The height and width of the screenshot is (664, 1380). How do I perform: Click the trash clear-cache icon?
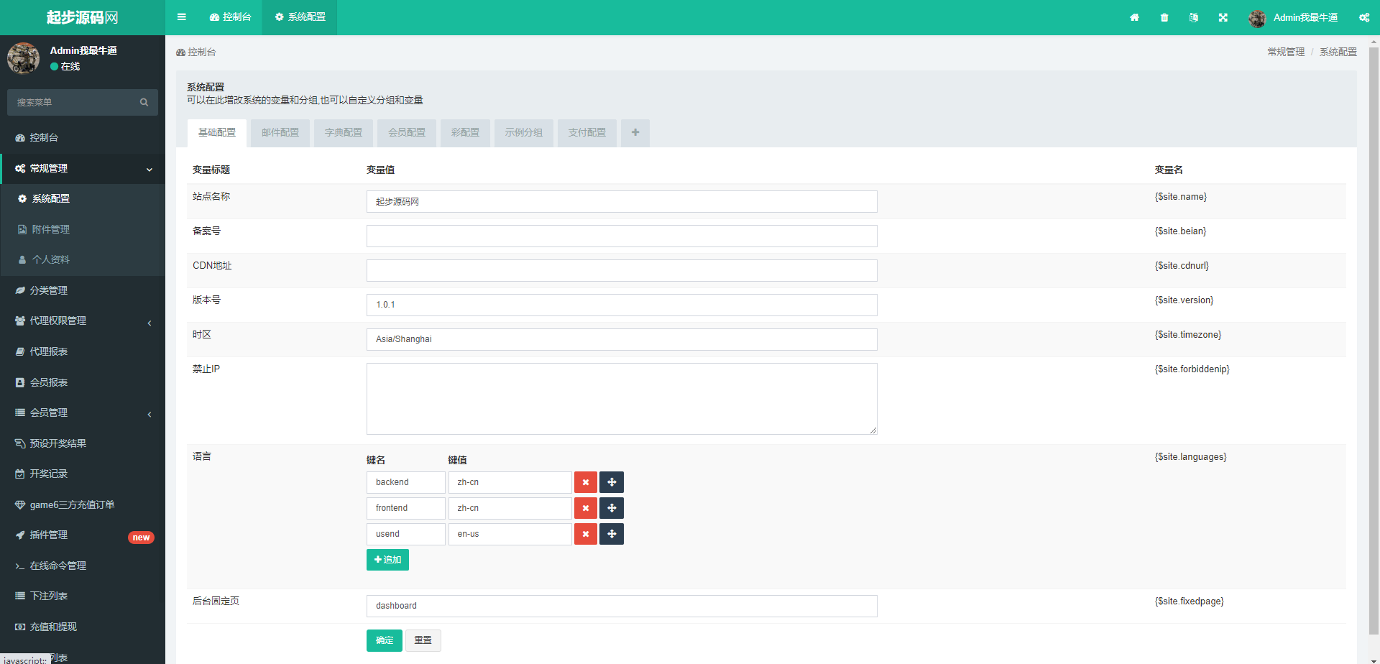(1164, 17)
